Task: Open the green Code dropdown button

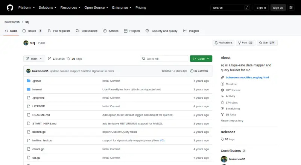Action: [x=201, y=58]
